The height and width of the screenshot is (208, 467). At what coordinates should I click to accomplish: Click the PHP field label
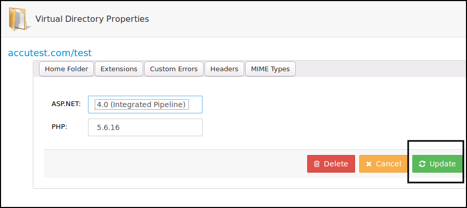pos(59,126)
